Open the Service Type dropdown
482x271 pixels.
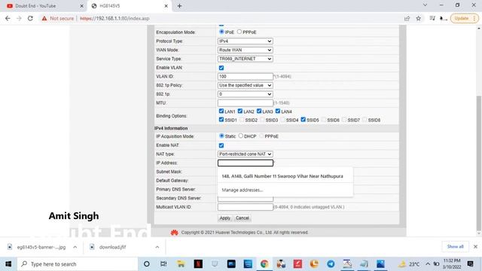click(x=245, y=59)
